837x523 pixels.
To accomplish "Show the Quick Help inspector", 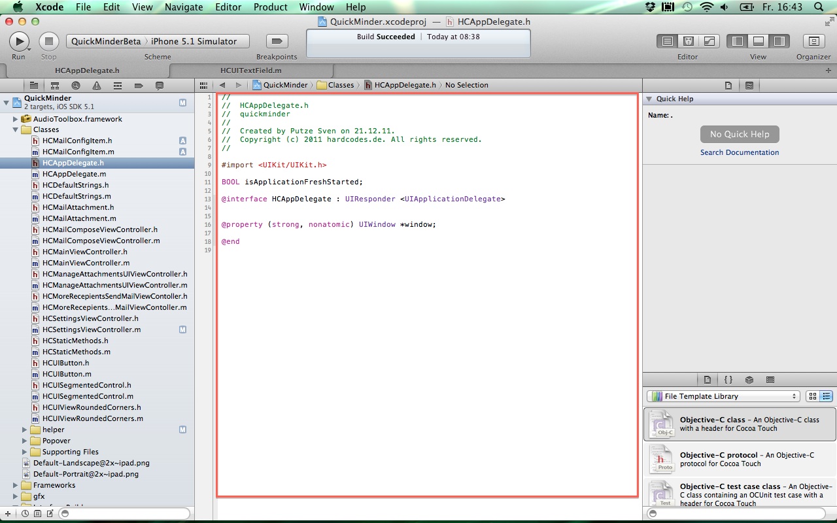I will (749, 86).
